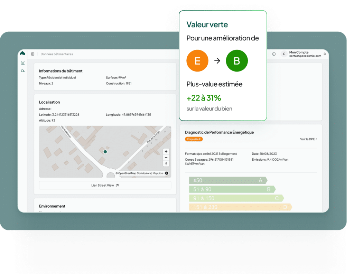Follow the Voir le DPE link
The height and width of the screenshot is (274, 354).
[x=308, y=139]
